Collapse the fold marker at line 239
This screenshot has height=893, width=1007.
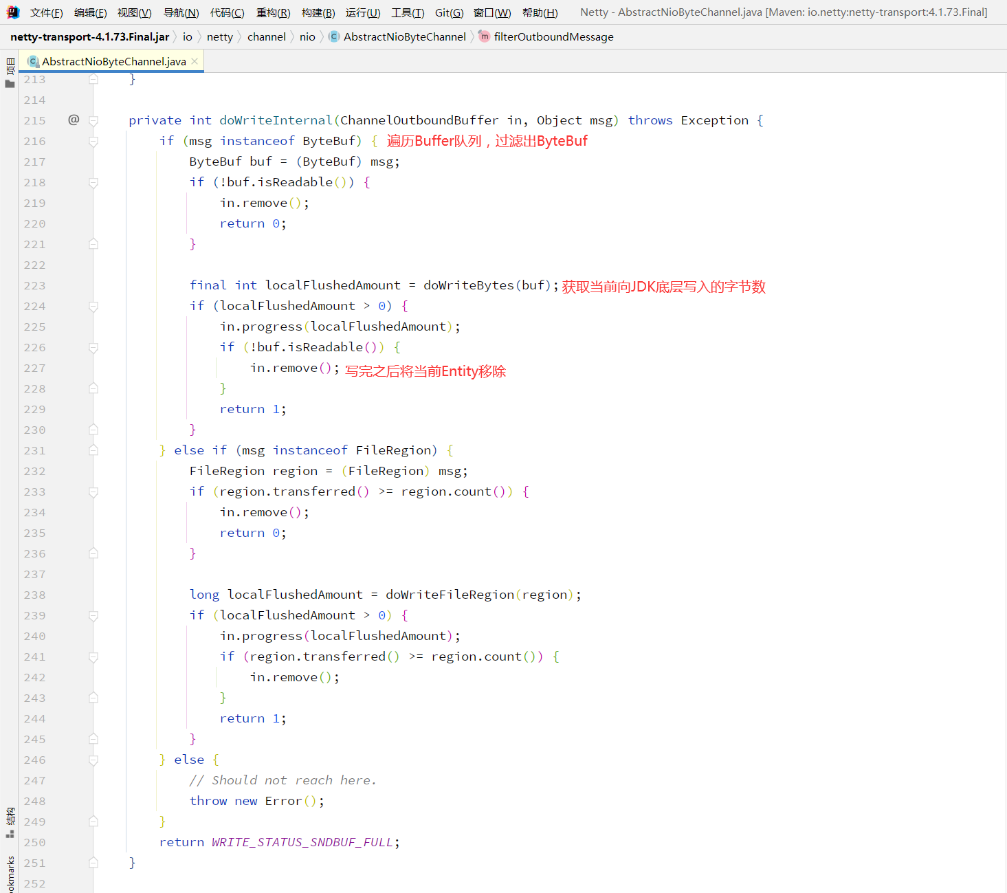93,616
